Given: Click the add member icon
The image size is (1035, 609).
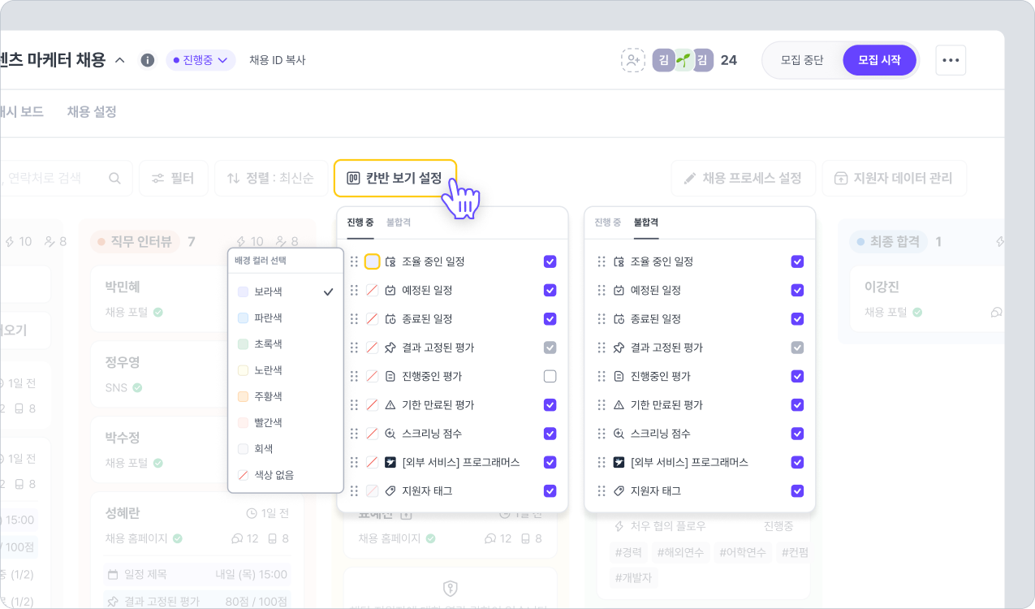Looking at the screenshot, I should tap(632, 60).
